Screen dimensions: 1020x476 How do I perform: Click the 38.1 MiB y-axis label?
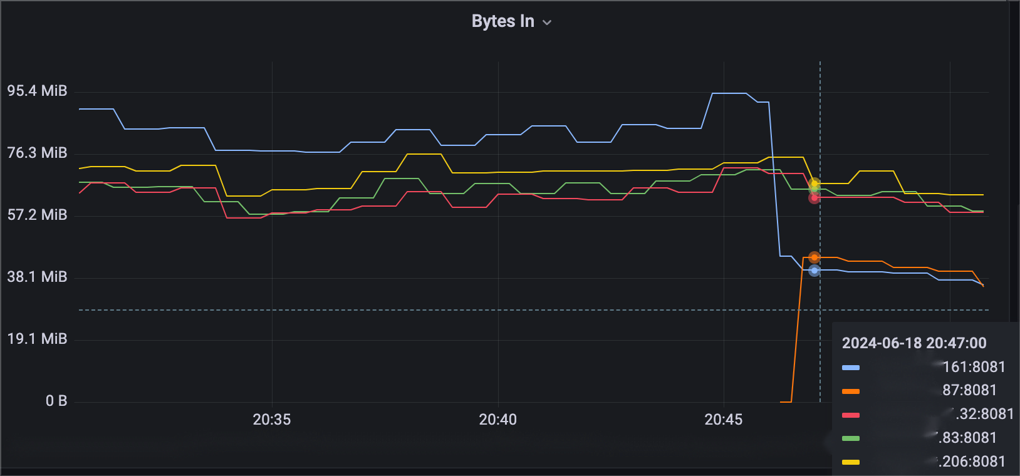[37, 277]
